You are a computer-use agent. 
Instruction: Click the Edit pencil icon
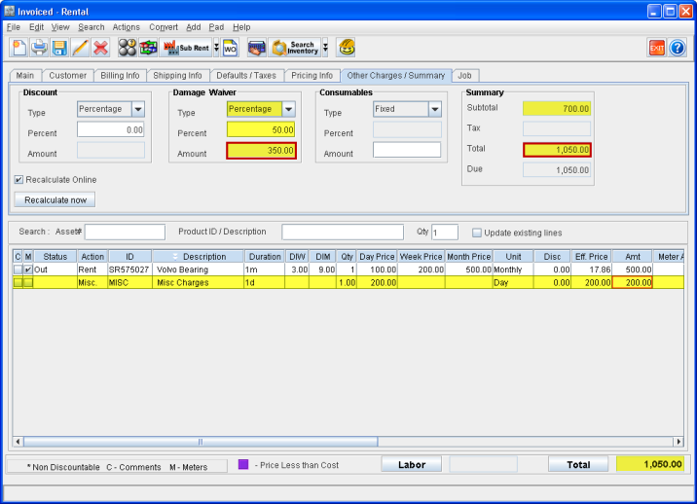click(x=80, y=47)
